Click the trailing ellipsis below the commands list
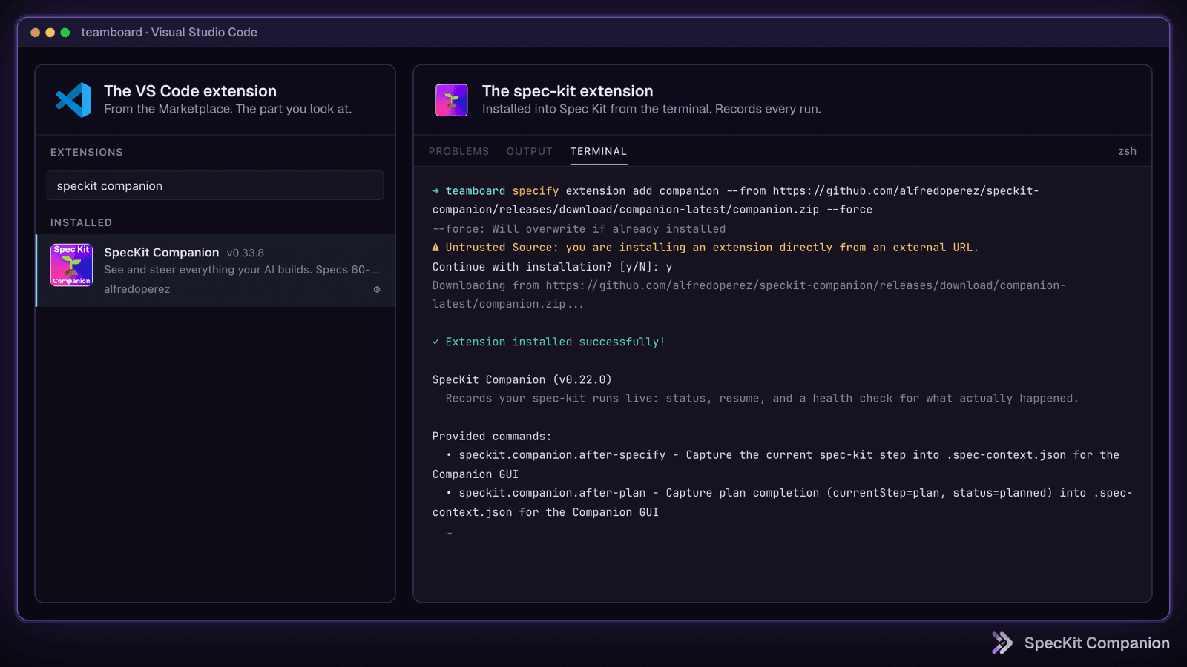This screenshot has width=1187, height=667. [449, 532]
